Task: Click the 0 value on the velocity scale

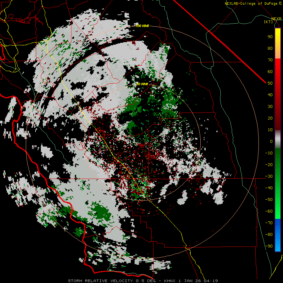Action: point(271,141)
